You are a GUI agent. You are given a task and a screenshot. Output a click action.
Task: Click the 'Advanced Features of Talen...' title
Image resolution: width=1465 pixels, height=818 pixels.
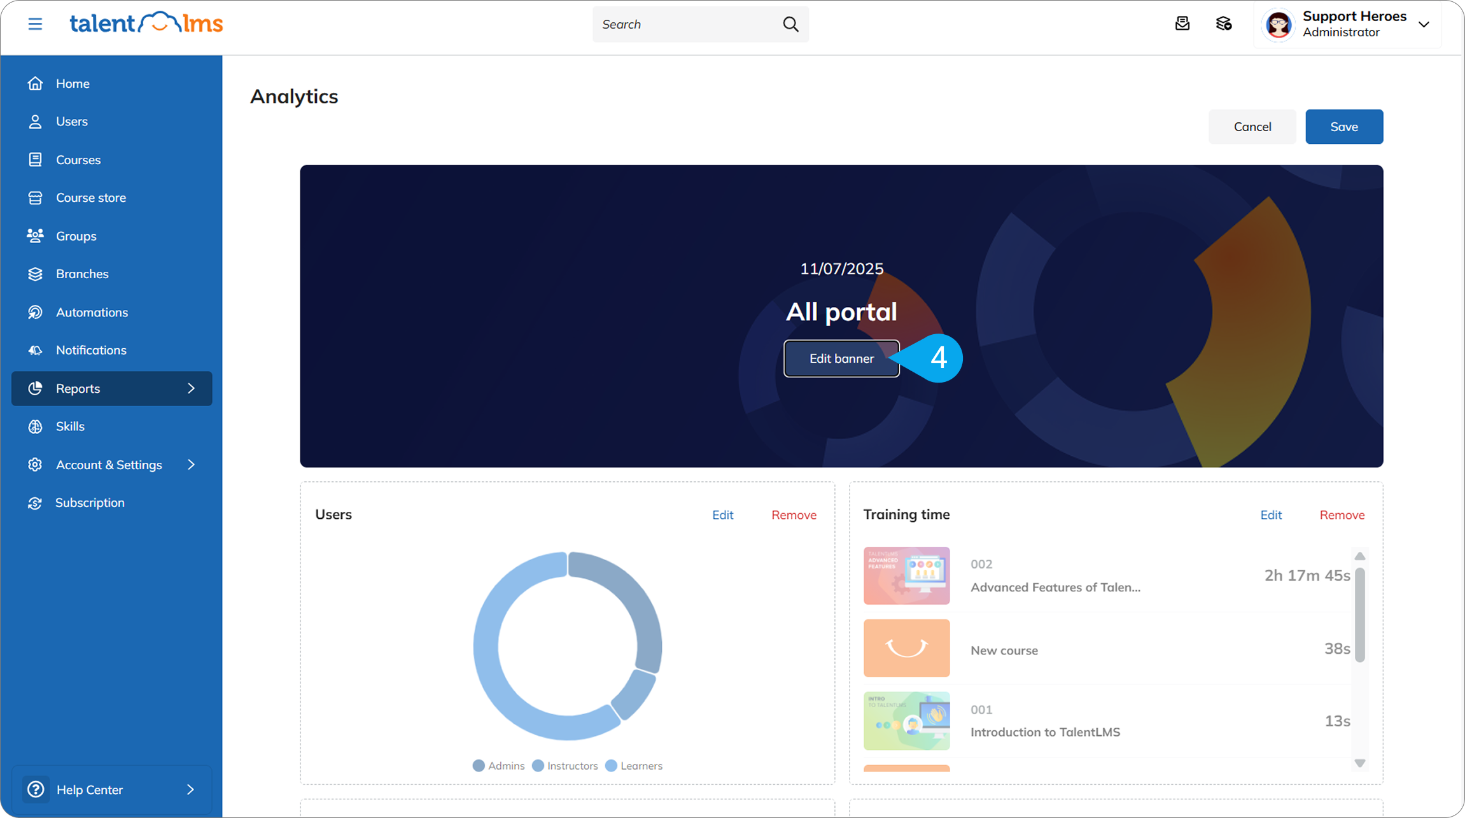point(1055,588)
